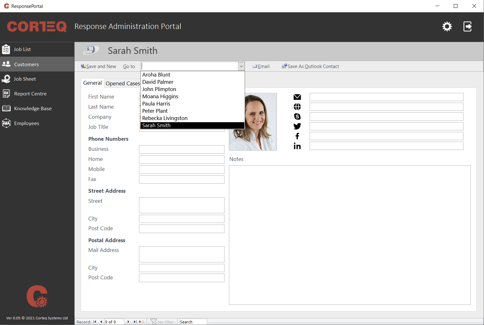This screenshot has width=484, height=325.
Task: Click the LinkedIn icon
Action: (297, 146)
